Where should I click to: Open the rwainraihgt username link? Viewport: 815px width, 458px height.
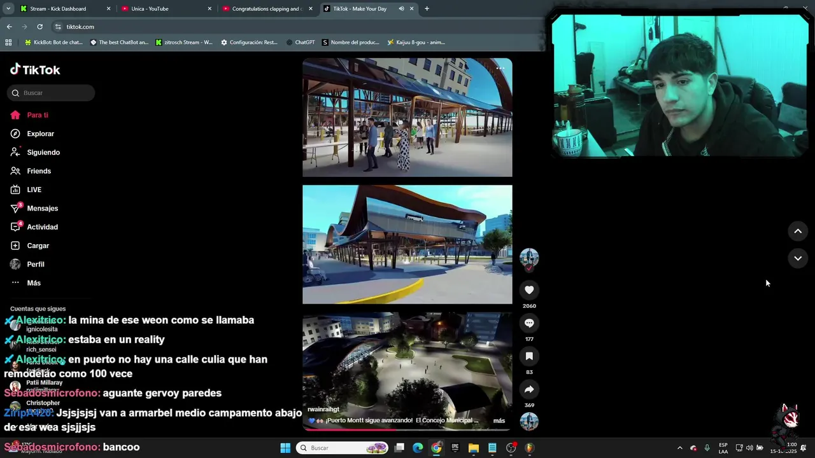point(323,410)
